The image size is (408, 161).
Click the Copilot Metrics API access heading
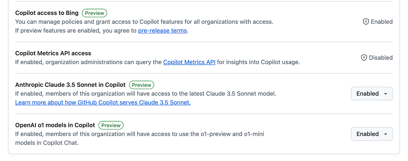(53, 53)
